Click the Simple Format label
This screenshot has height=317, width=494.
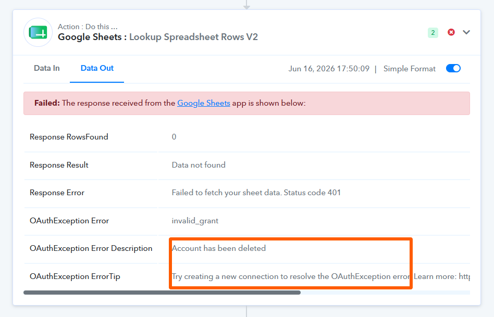(x=409, y=69)
